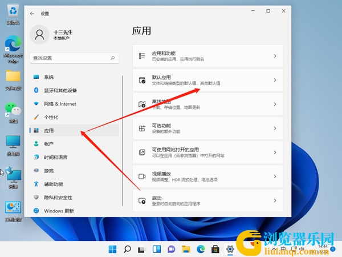
Task: Open 可选功能 settings card
Action: pyautogui.click(x=207, y=128)
